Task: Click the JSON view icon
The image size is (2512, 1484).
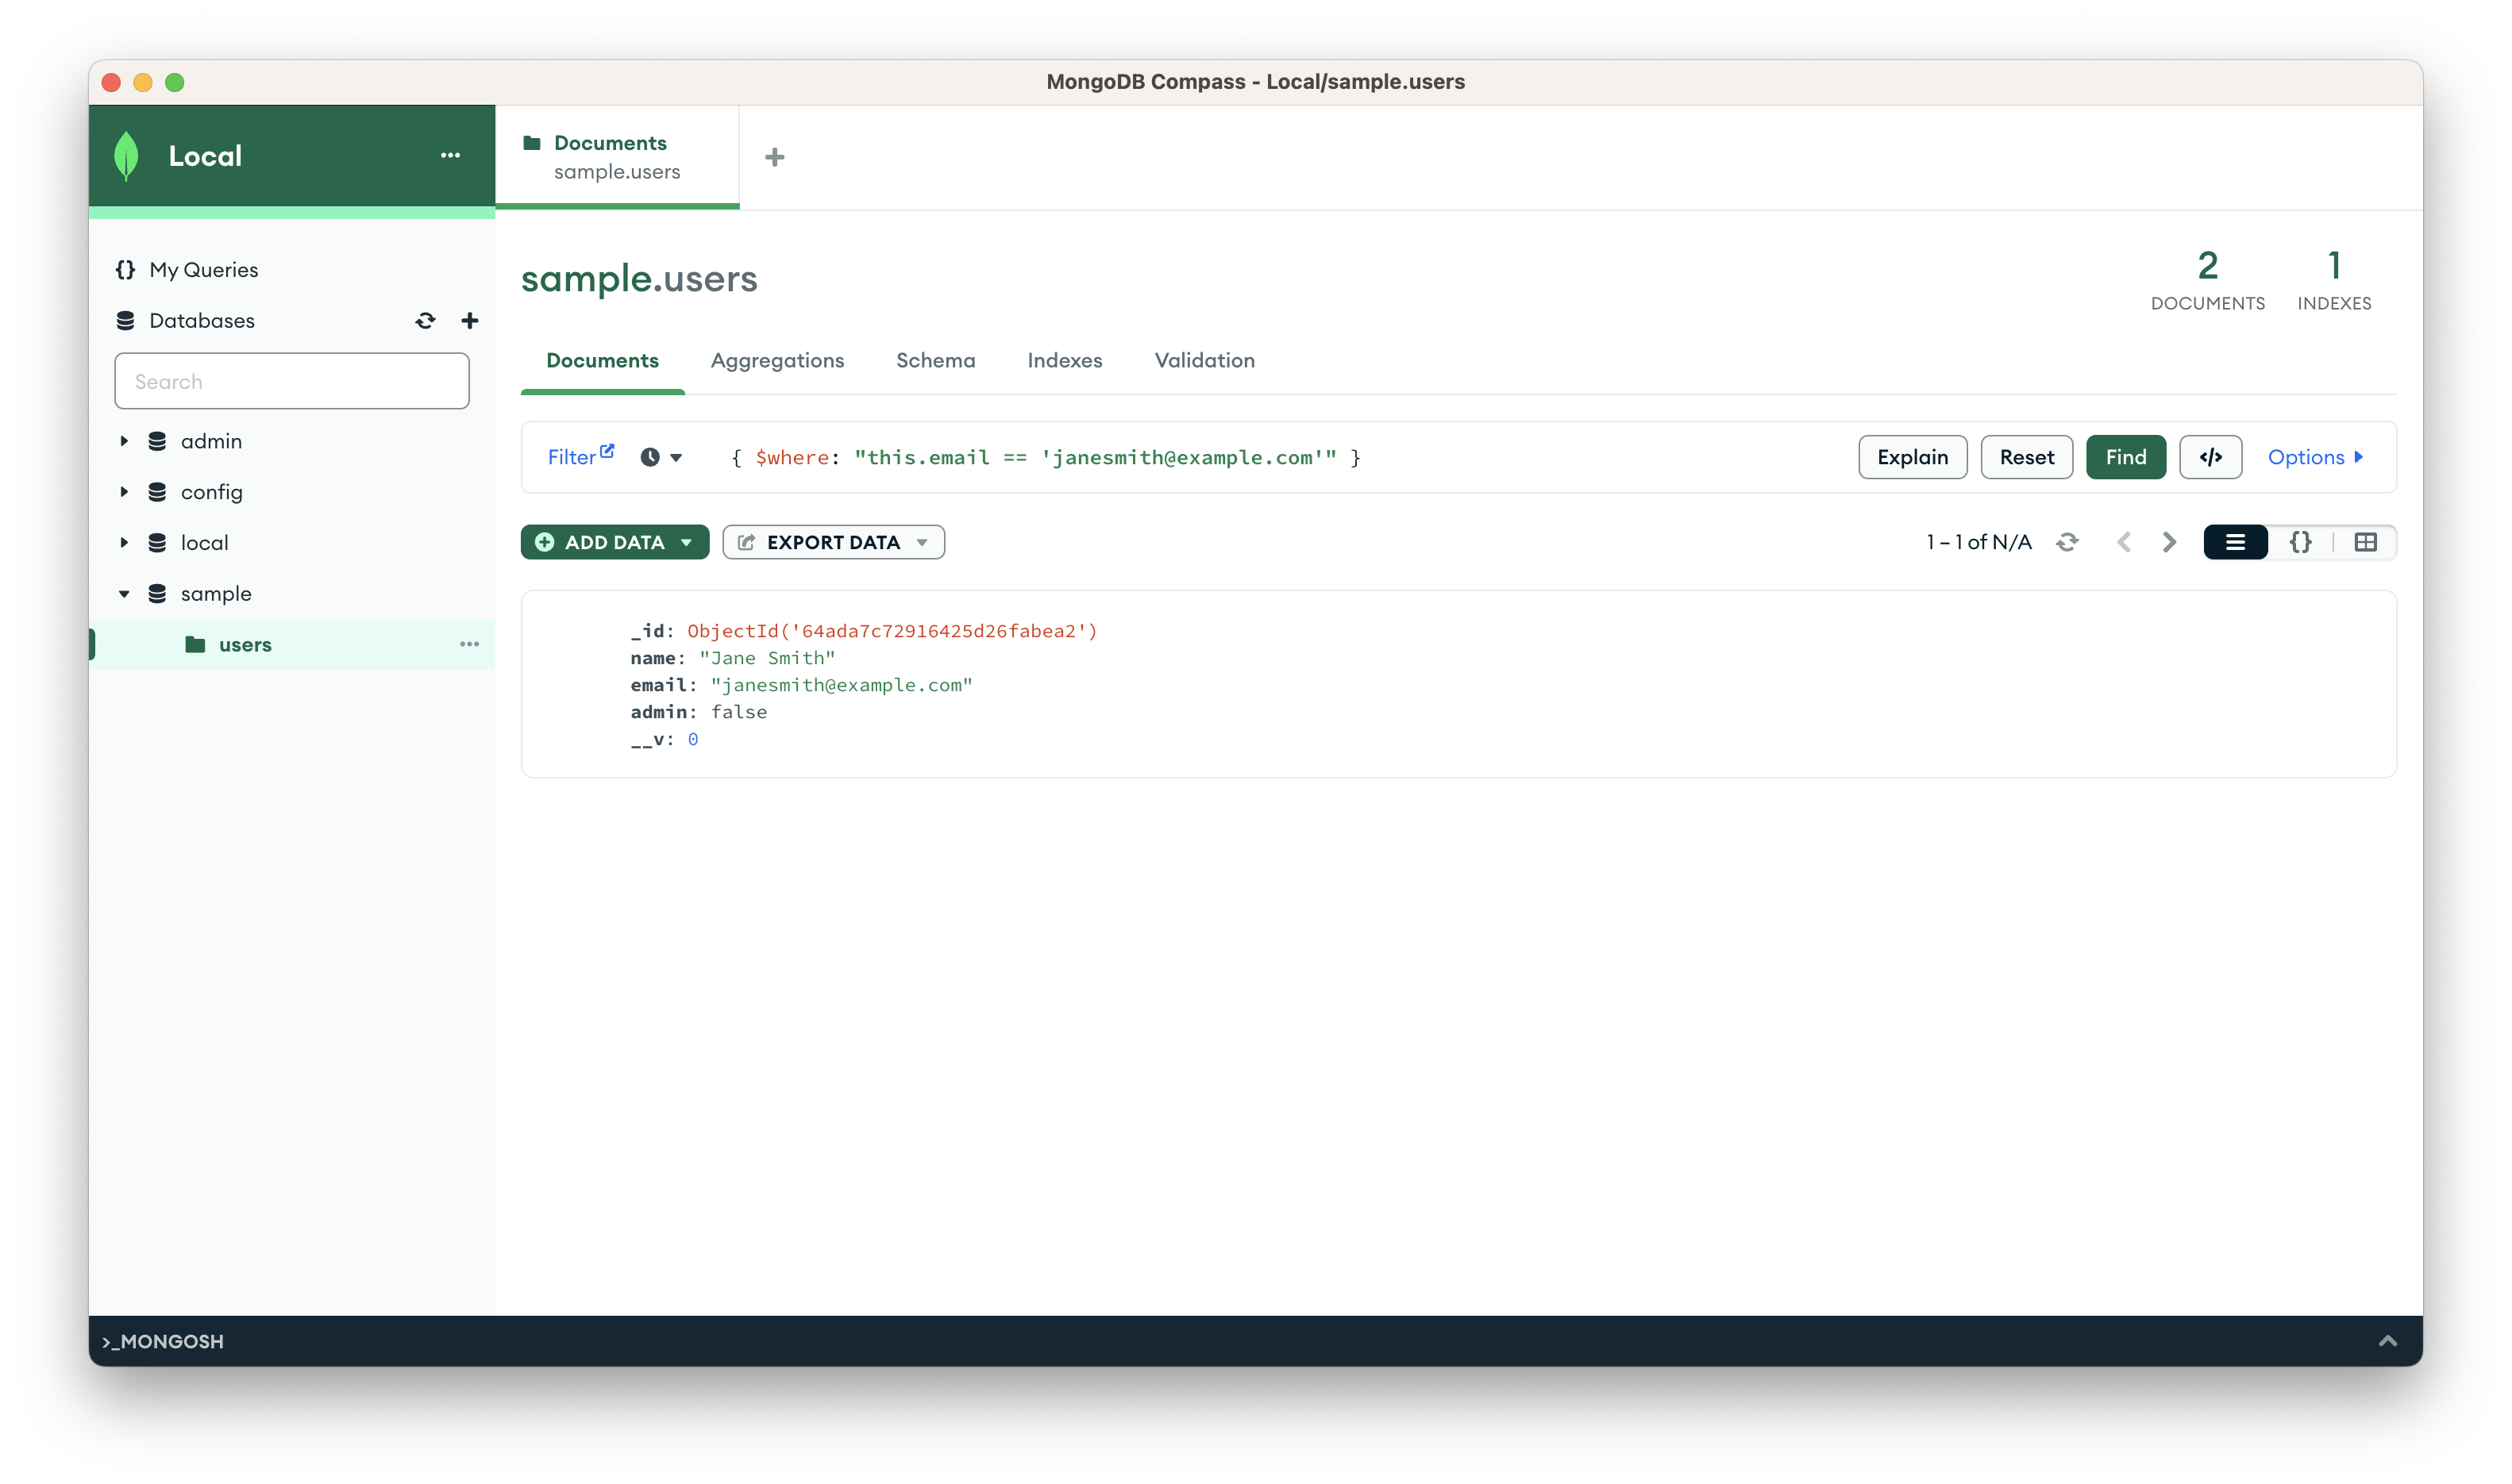Action: 2300,542
